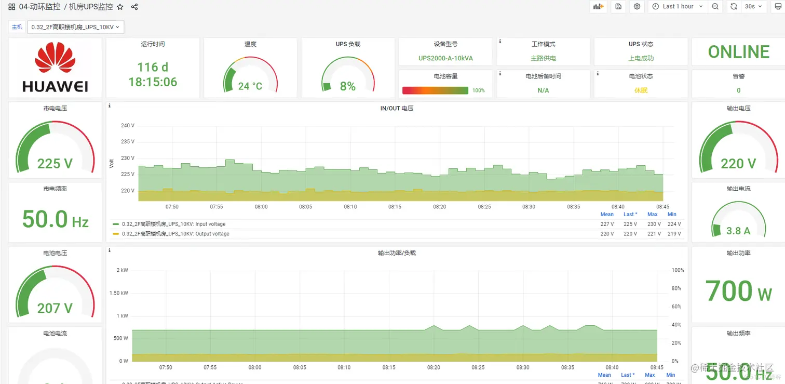Open the UPS 负载 panel title menu
Viewport: 785px width, 384px height.
click(x=348, y=44)
